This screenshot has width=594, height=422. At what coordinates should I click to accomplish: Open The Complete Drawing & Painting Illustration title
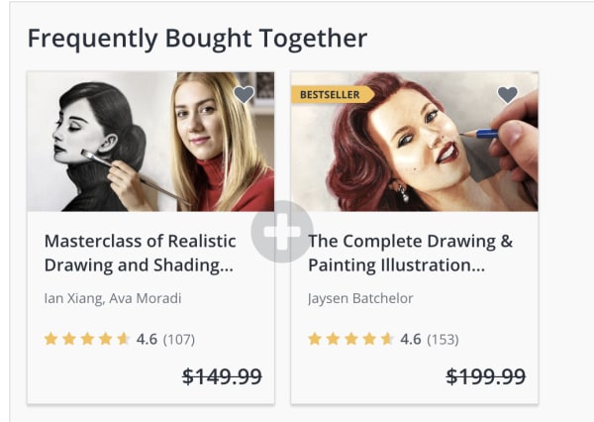[410, 253]
